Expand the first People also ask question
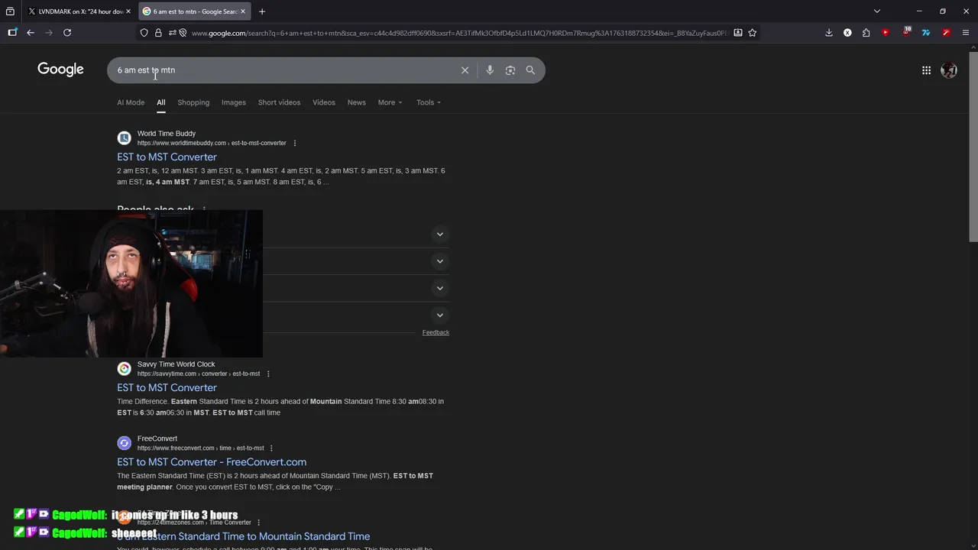 point(439,235)
